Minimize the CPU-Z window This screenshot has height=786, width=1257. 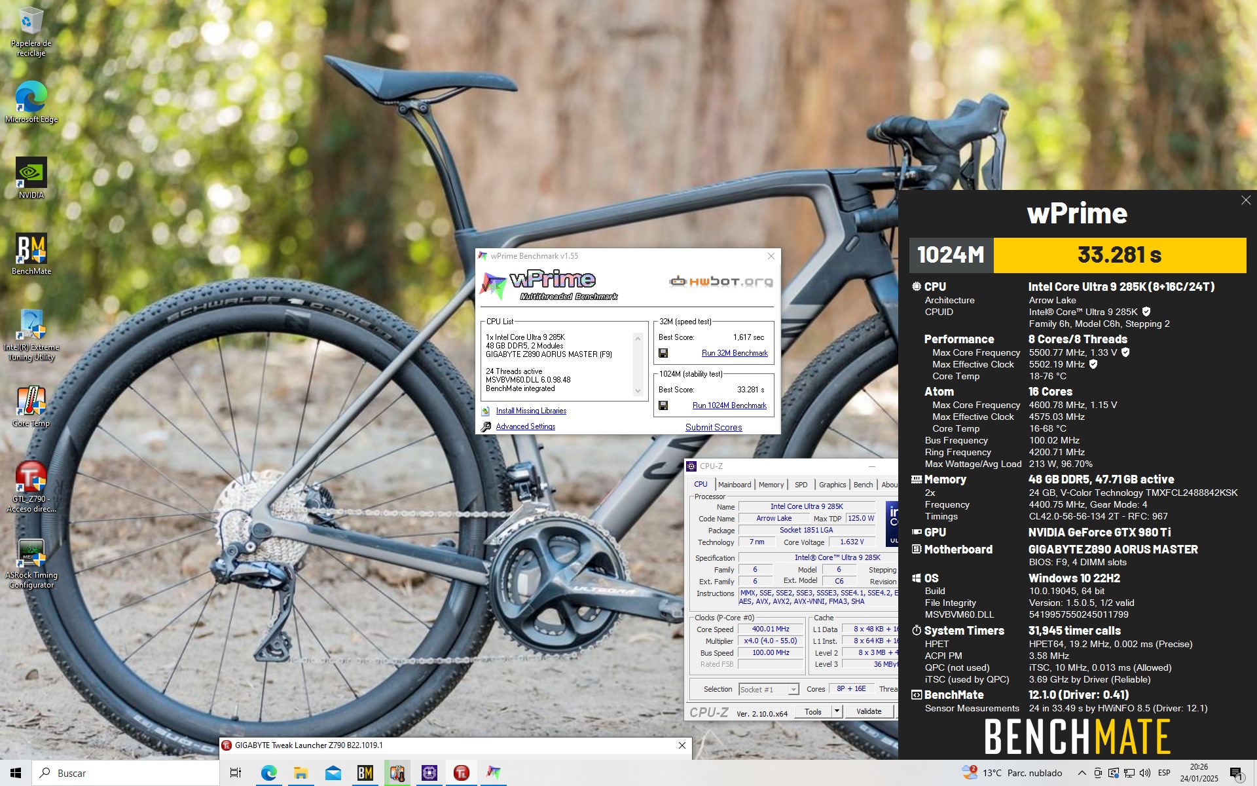(872, 466)
